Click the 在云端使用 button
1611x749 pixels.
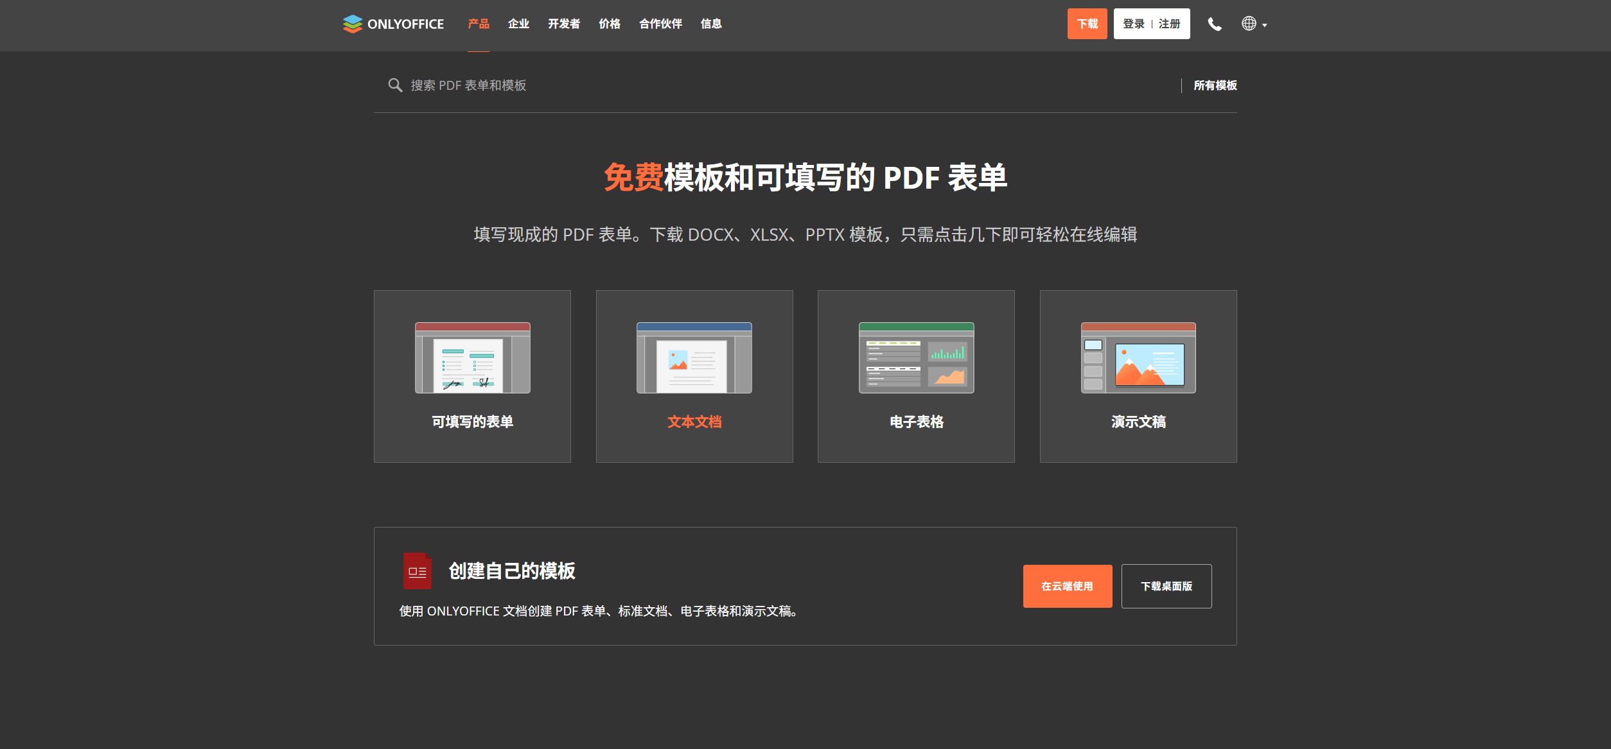point(1067,586)
